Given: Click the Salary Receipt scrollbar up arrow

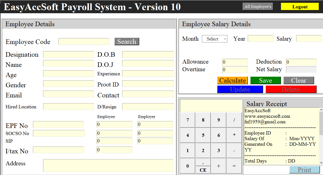Looking at the screenshot, I should click(x=321, y=110).
